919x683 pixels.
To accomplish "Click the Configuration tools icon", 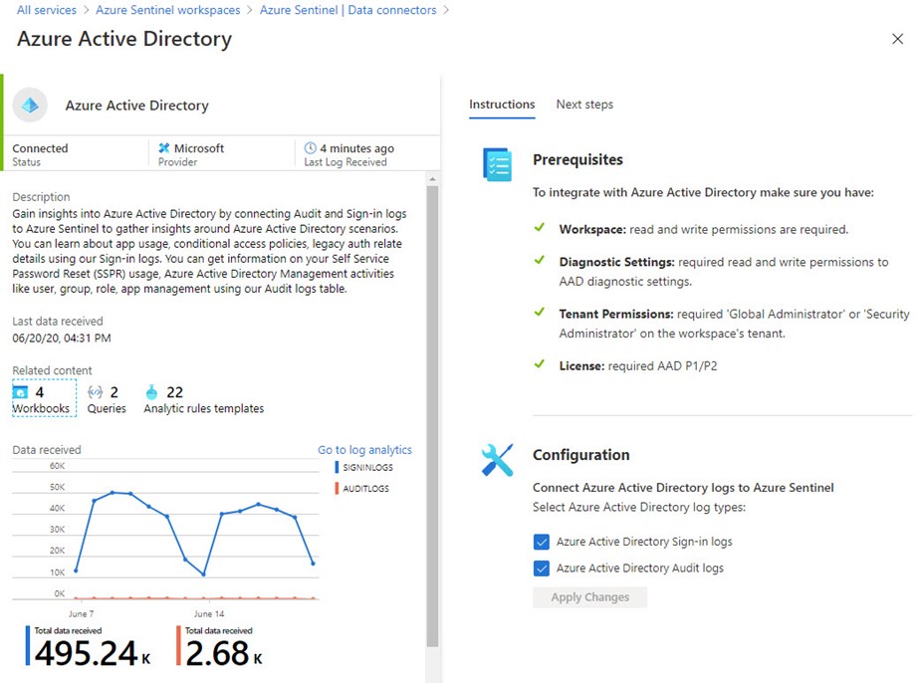I will [x=497, y=459].
